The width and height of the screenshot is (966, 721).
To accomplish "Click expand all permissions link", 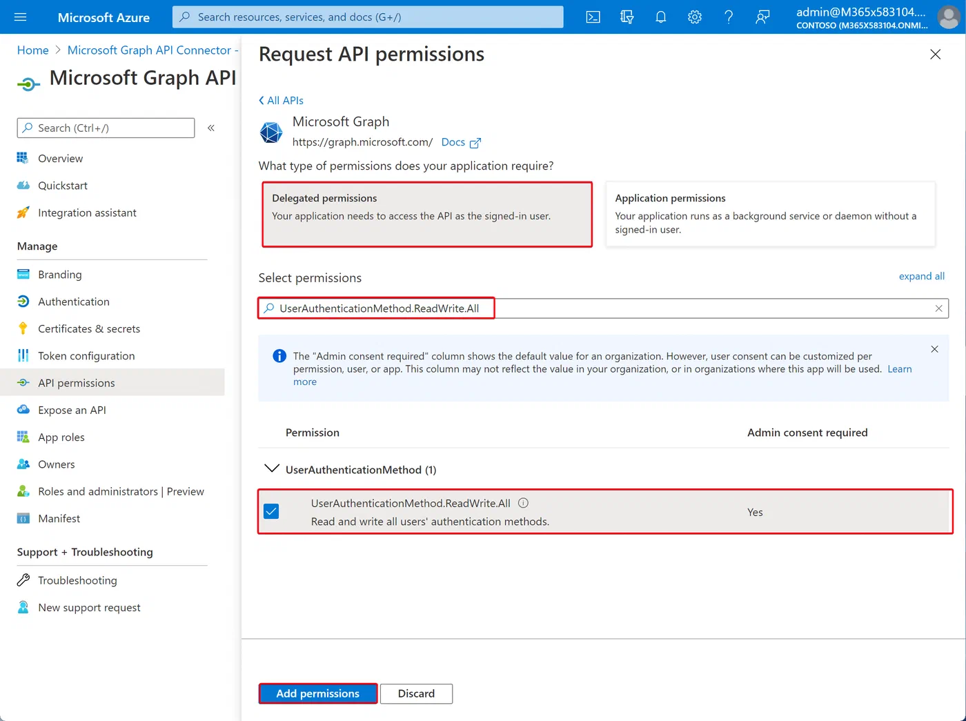I will click(x=921, y=276).
